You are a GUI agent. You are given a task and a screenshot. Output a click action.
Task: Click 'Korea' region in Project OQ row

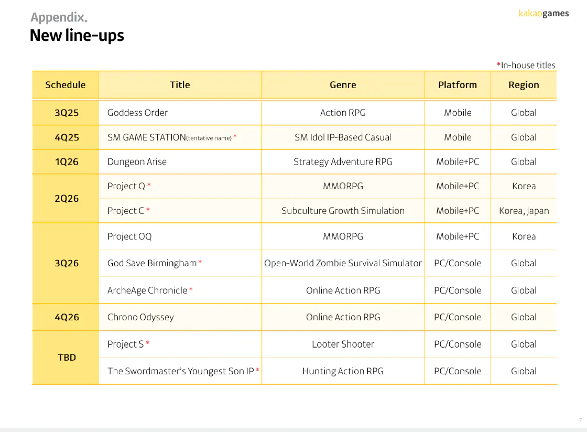tap(524, 236)
